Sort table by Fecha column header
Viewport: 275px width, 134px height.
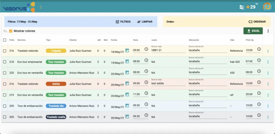click(114, 40)
